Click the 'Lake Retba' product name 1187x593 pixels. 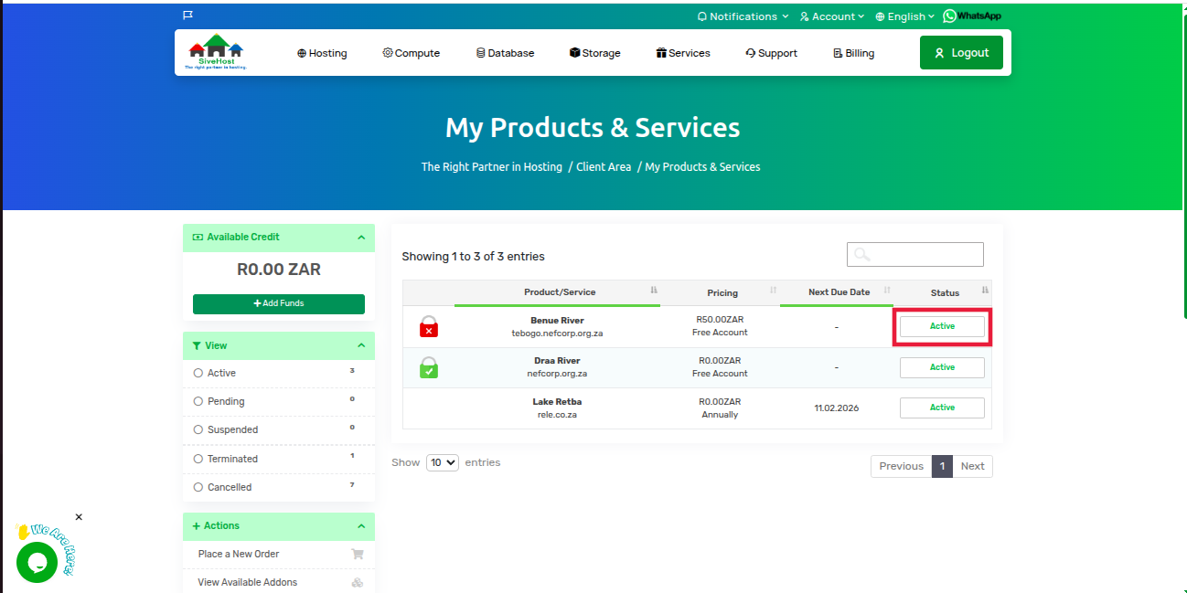[x=557, y=402]
